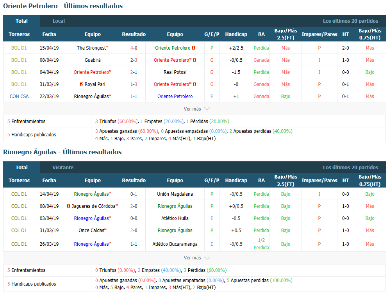Expand 'Ver más' under the Oriente Petrolero results

click(x=197, y=109)
